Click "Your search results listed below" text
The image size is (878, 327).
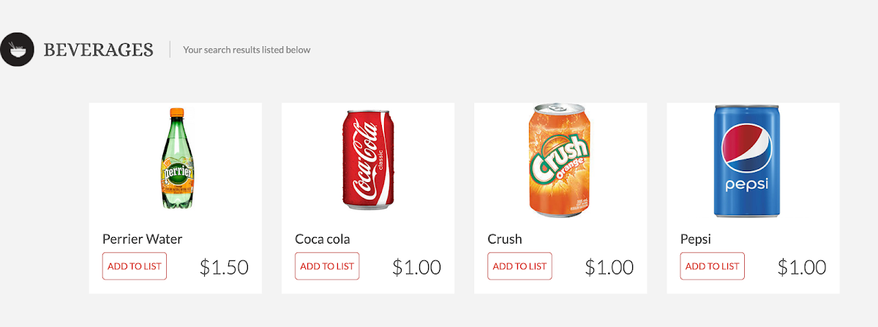(247, 50)
